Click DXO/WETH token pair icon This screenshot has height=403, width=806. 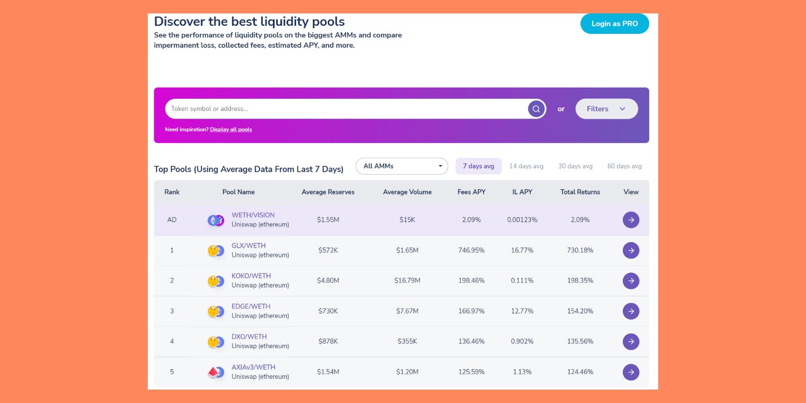point(216,342)
